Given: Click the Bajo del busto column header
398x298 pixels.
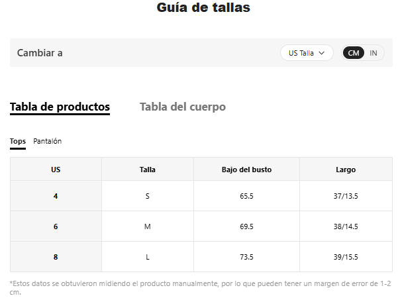Looking at the screenshot, I should 246,170.
